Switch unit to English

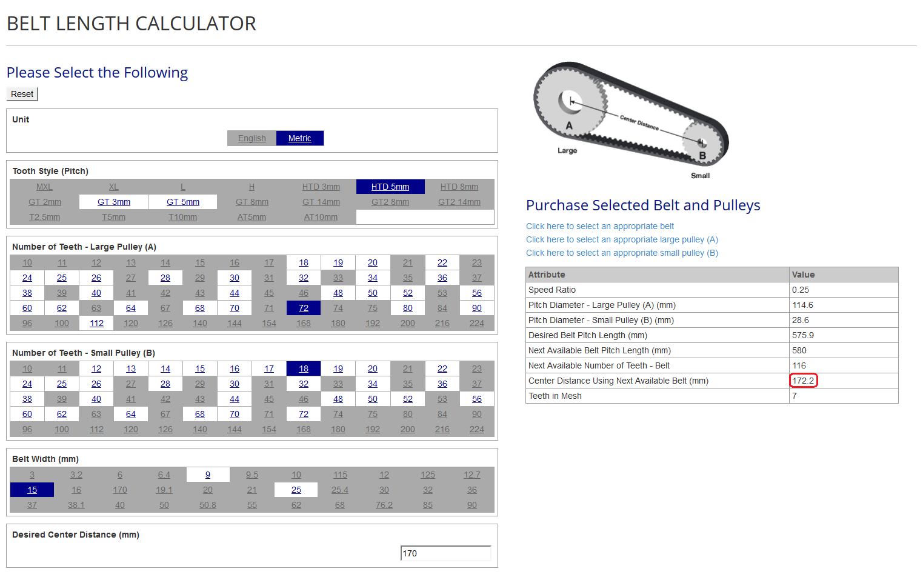[252, 138]
